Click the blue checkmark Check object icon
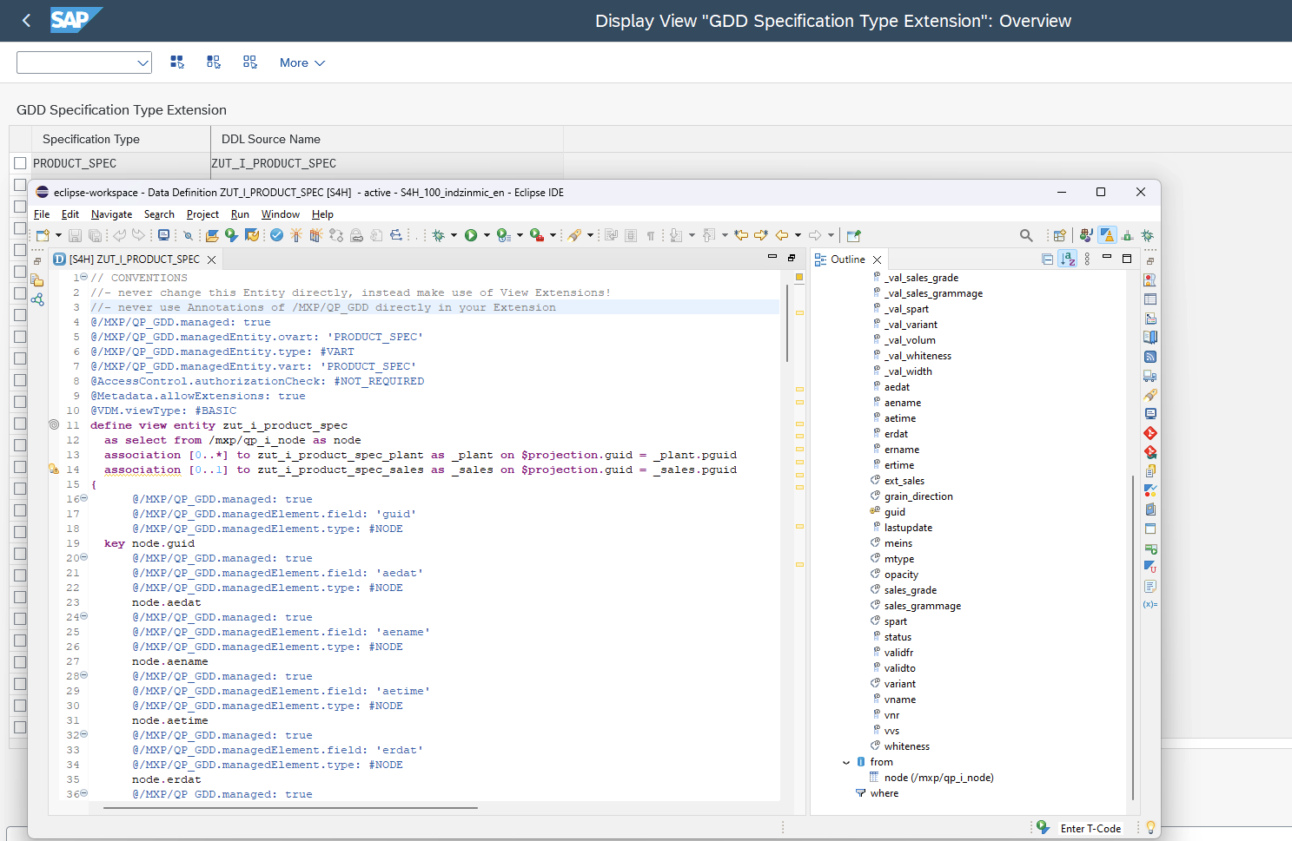The width and height of the screenshot is (1292, 841). click(276, 235)
